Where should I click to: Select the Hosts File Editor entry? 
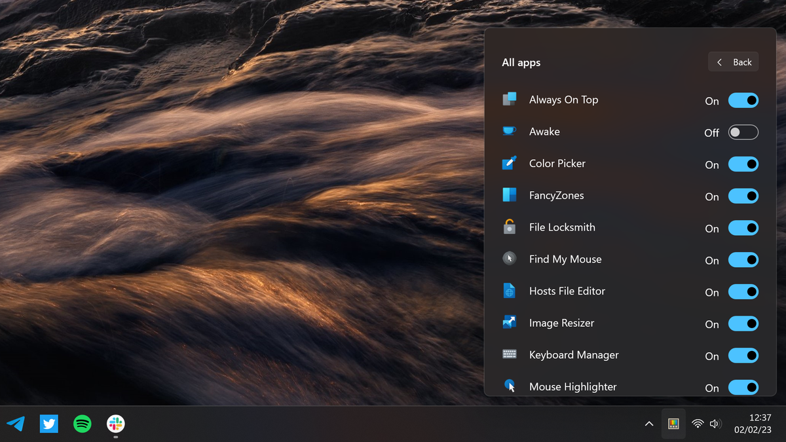pyautogui.click(x=630, y=291)
